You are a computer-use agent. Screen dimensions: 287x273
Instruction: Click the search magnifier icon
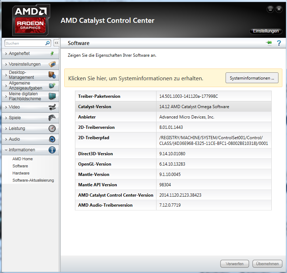[x=47, y=43]
